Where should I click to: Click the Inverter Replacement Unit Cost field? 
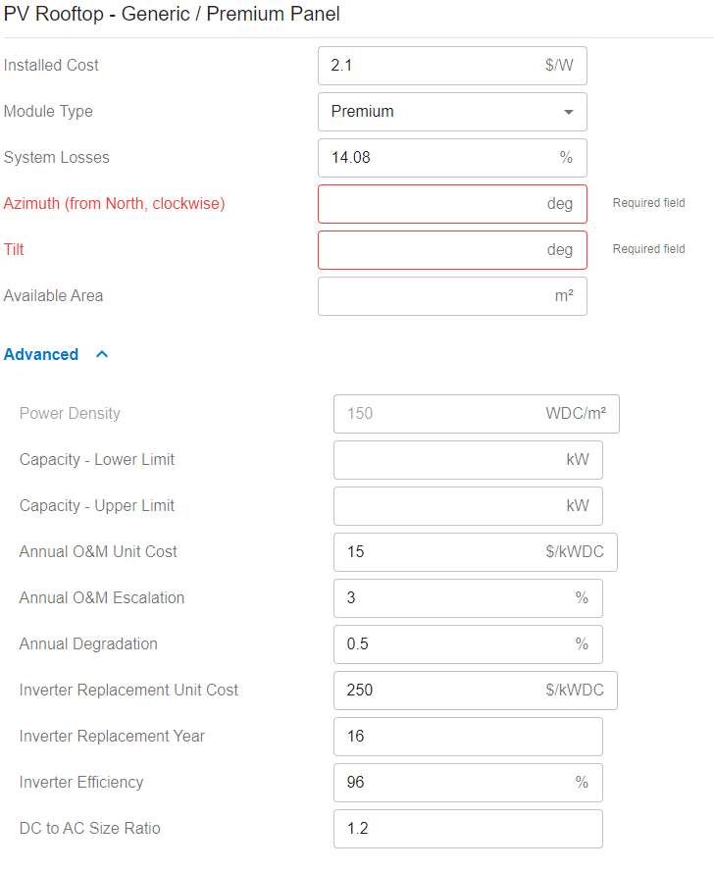pos(441,691)
